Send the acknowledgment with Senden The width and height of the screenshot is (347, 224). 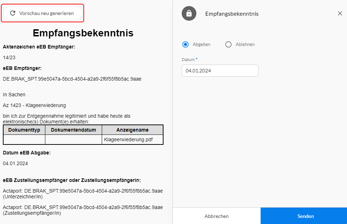305,216
